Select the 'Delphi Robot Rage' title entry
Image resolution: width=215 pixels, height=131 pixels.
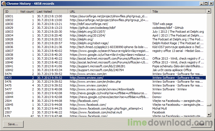178,43
